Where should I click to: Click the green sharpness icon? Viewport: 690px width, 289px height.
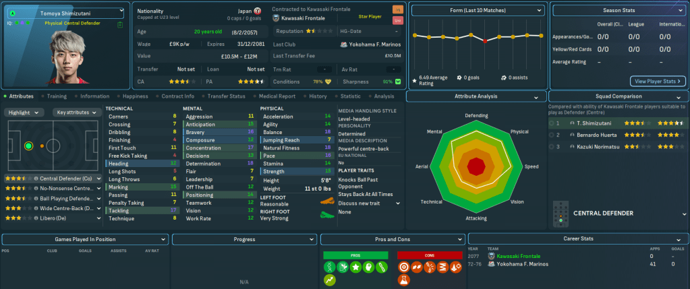[398, 82]
